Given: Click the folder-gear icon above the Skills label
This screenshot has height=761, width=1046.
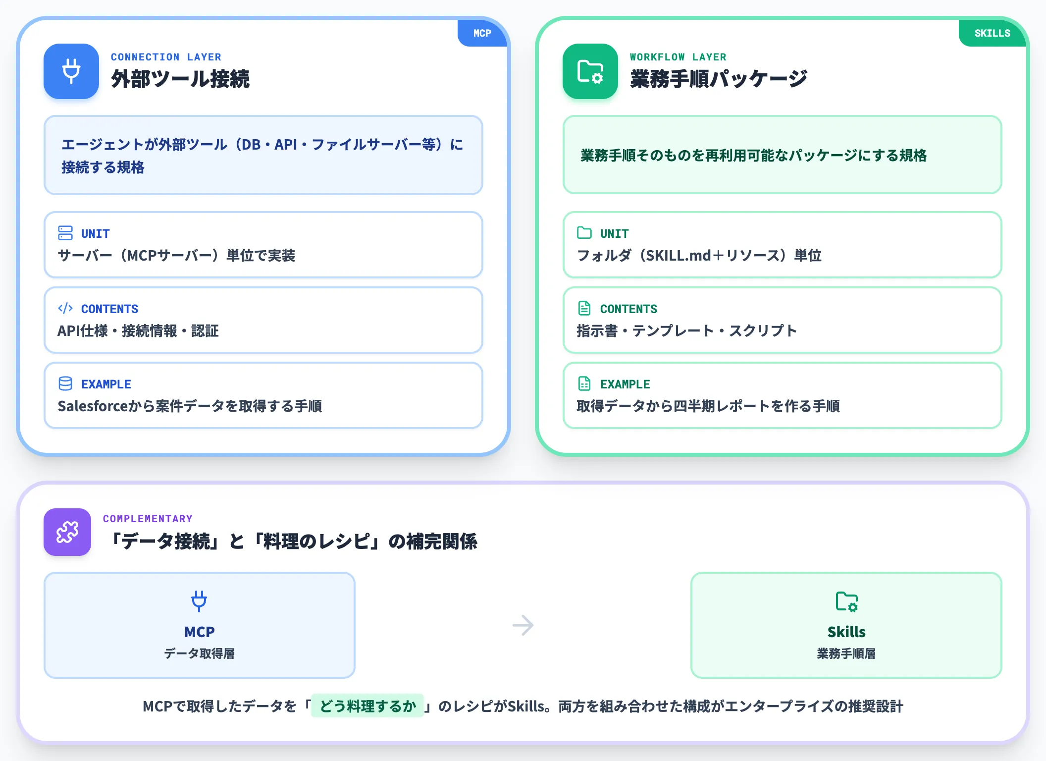Looking at the screenshot, I should coord(847,601).
